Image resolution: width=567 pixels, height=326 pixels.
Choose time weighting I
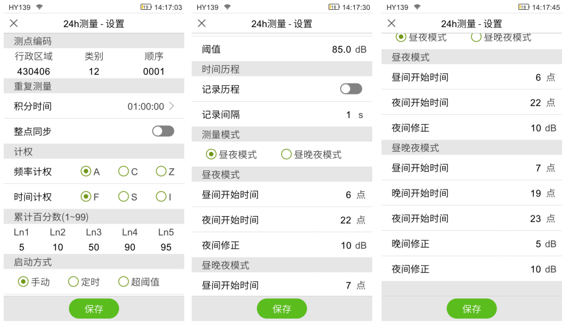click(x=161, y=196)
